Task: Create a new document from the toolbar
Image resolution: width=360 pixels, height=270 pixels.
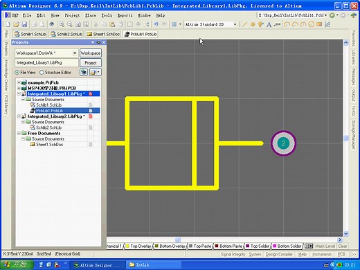Action: (x=8, y=24)
